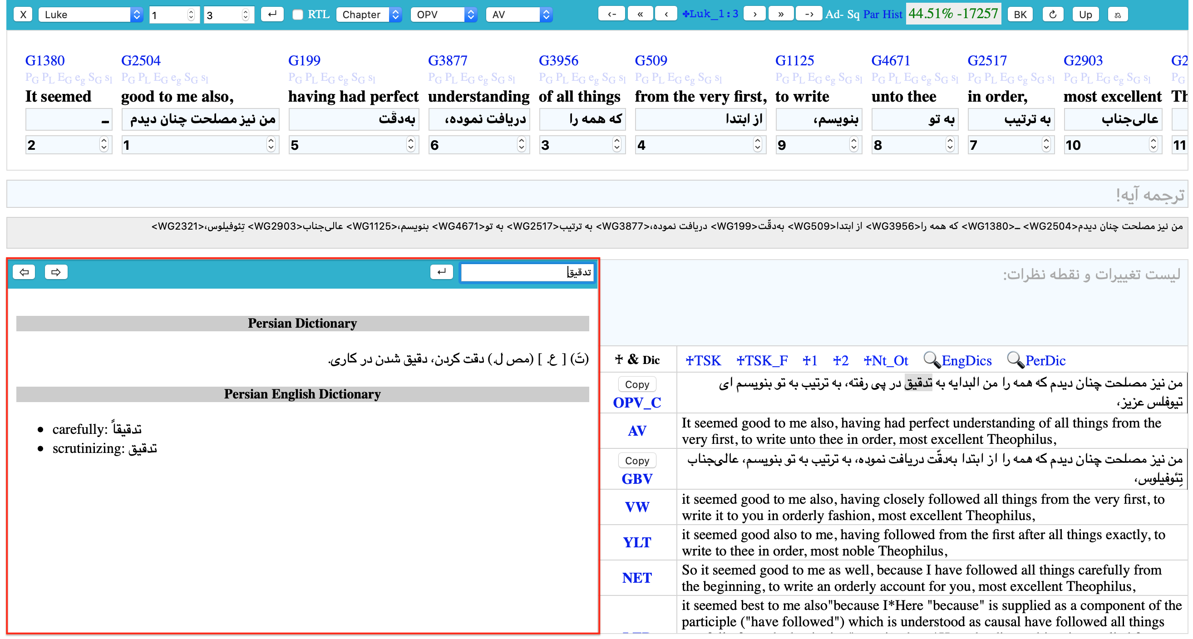1193x639 pixels.
Task: Click the chapter number stepper arrows
Action: click(x=191, y=15)
